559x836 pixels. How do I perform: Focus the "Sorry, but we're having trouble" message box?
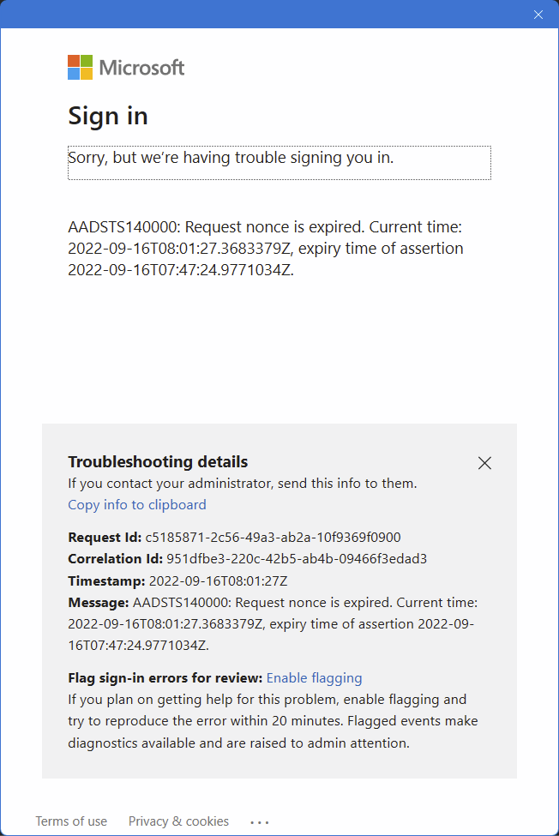click(279, 161)
